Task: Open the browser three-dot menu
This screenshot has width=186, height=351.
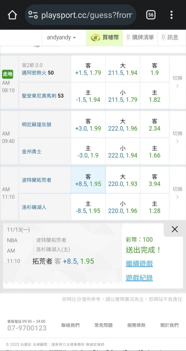Action: coord(171,15)
